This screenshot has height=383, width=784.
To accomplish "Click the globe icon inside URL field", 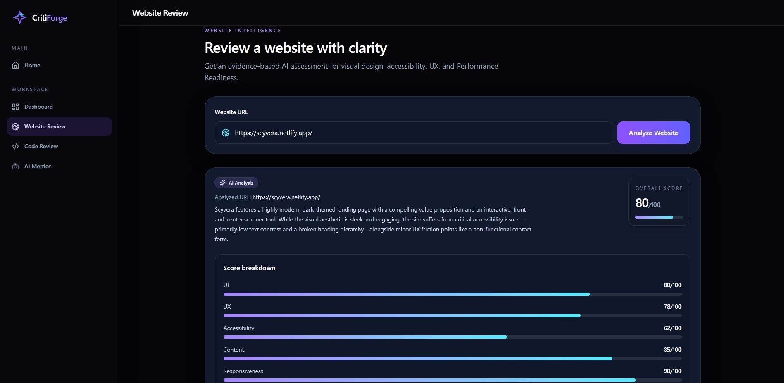I will click(x=226, y=133).
